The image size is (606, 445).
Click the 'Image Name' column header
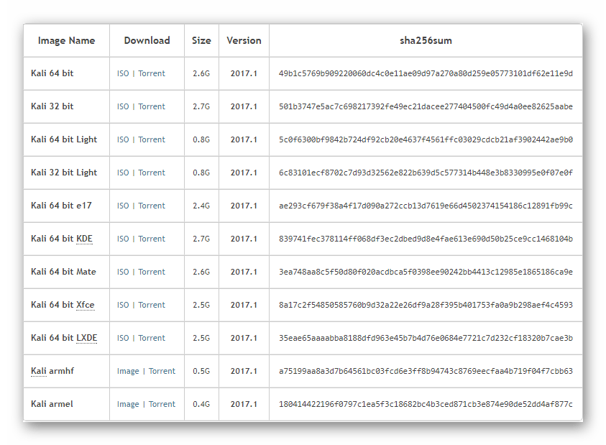pyautogui.click(x=66, y=40)
